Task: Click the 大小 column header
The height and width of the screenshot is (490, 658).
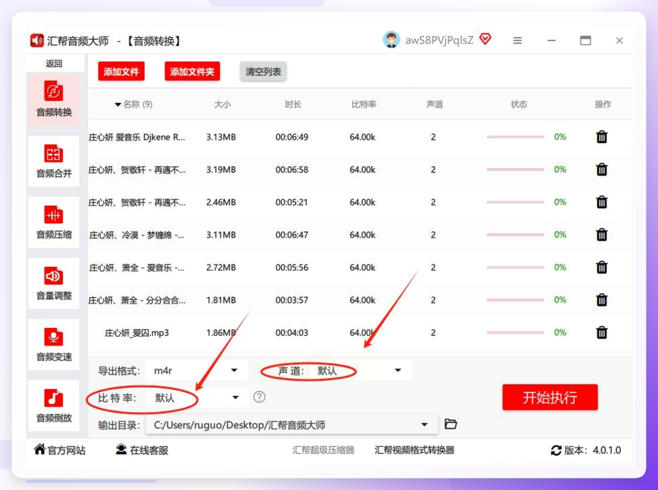Action: click(223, 104)
